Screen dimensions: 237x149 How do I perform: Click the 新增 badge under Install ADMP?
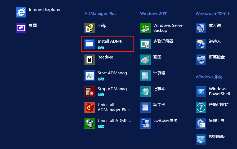coord(101,47)
